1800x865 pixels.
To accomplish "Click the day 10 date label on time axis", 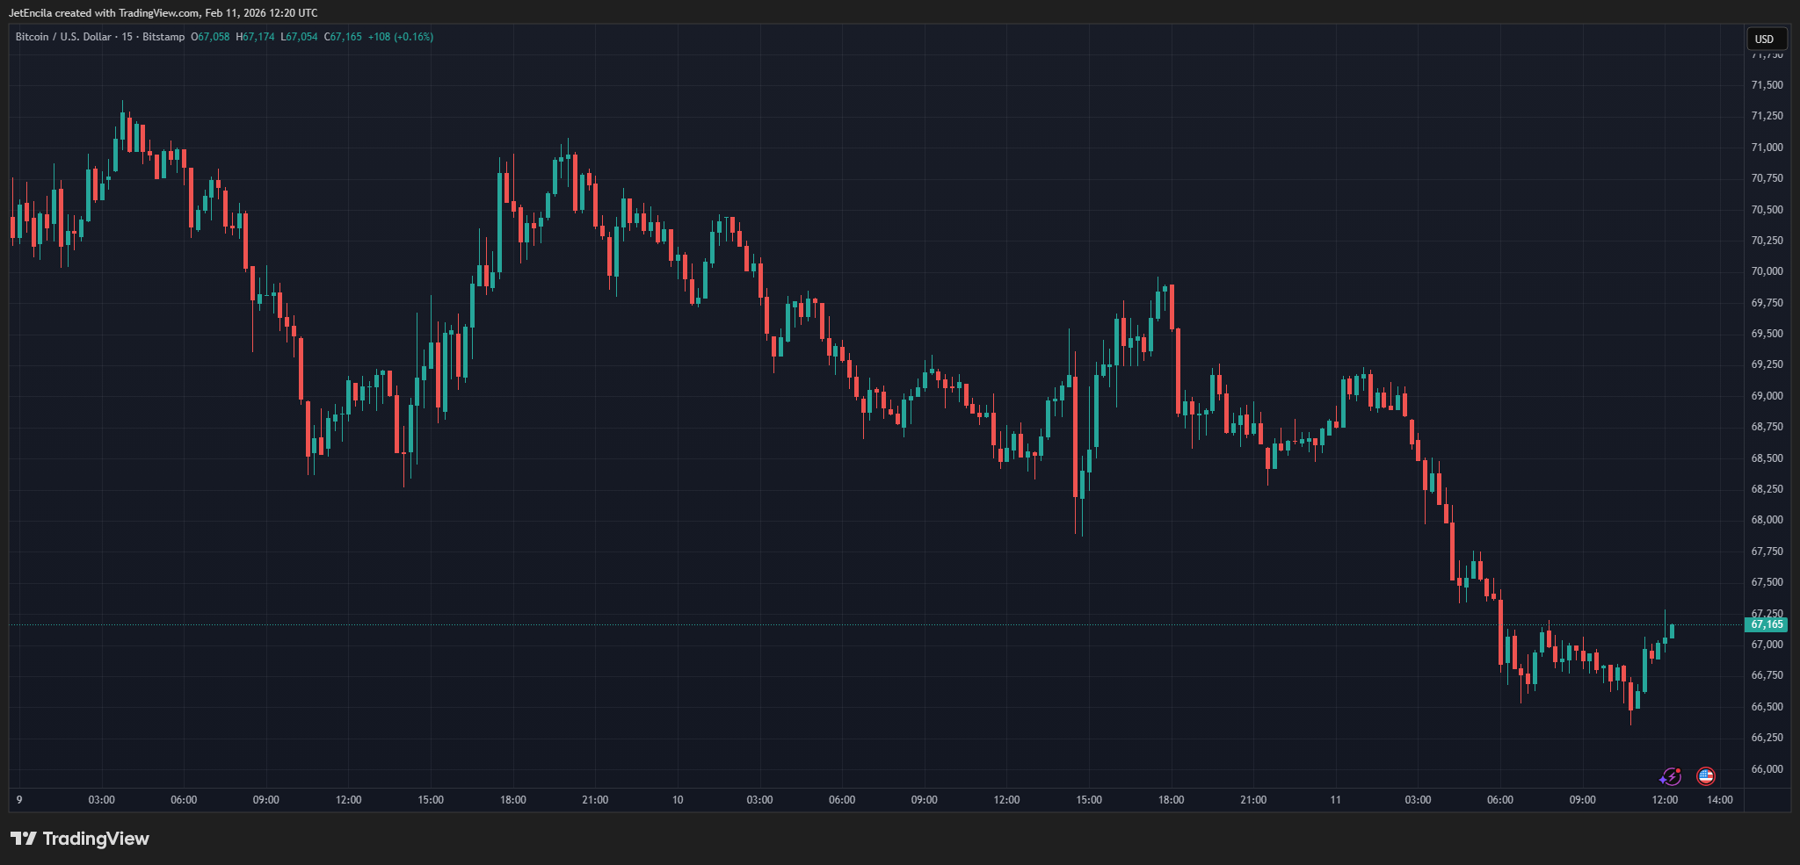I will (678, 800).
